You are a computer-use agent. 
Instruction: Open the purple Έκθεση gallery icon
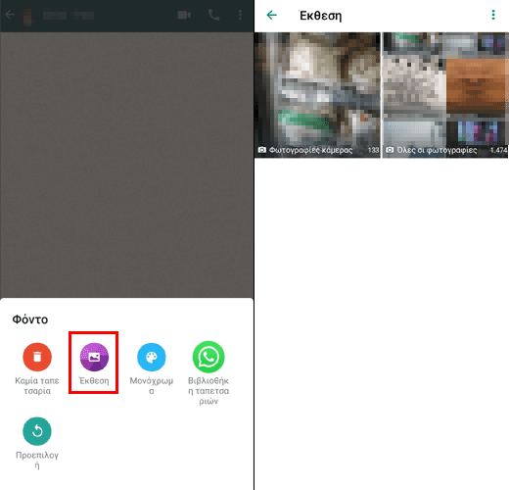click(x=94, y=357)
